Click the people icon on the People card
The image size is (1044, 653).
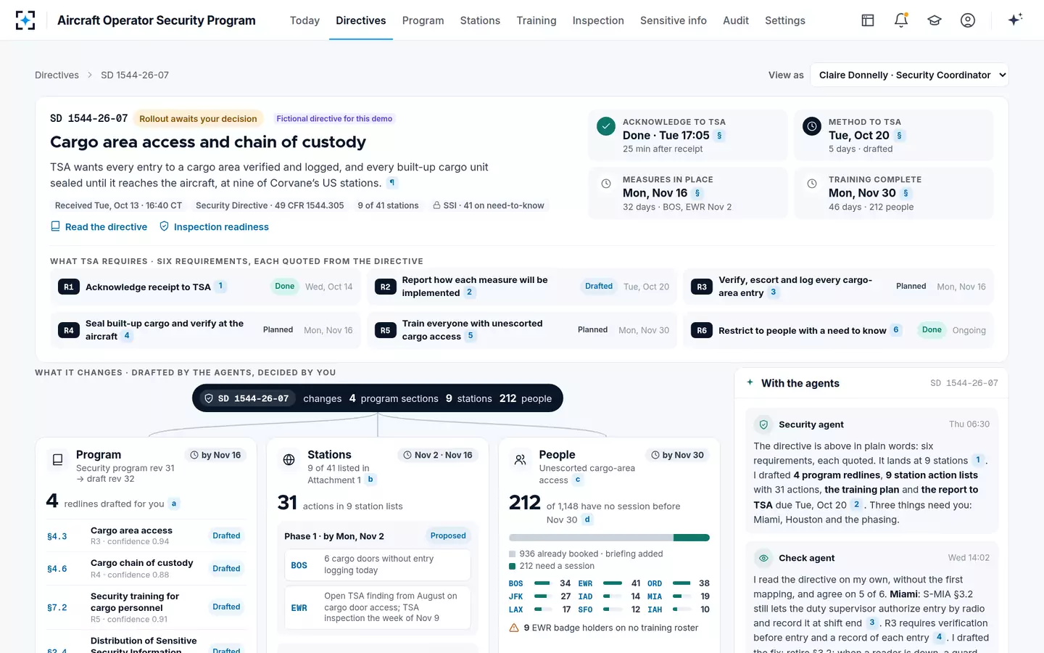(x=520, y=459)
